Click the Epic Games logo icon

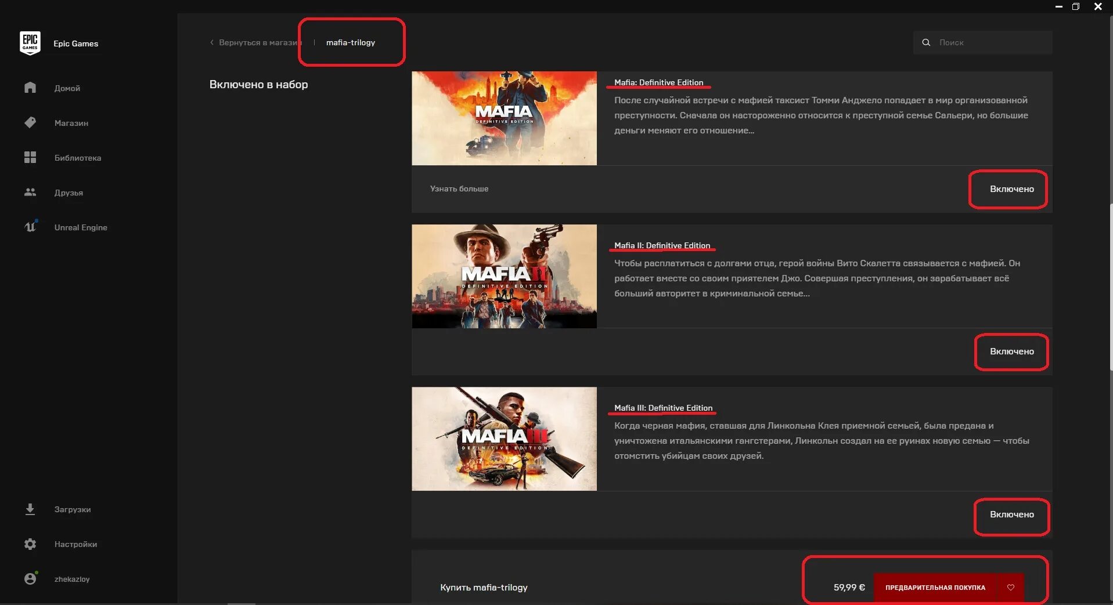[30, 44]
